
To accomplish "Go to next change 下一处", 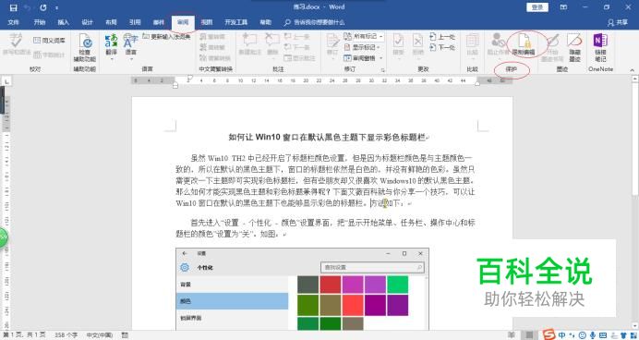I will (x=442, y=47).
